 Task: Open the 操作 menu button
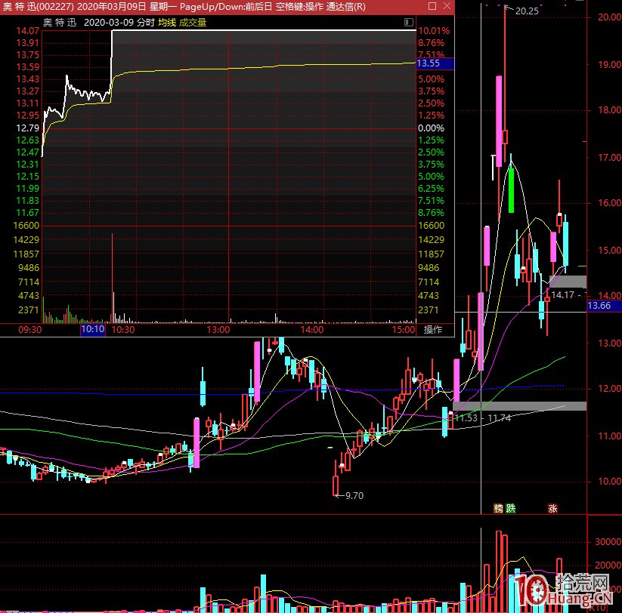[432, 330]
